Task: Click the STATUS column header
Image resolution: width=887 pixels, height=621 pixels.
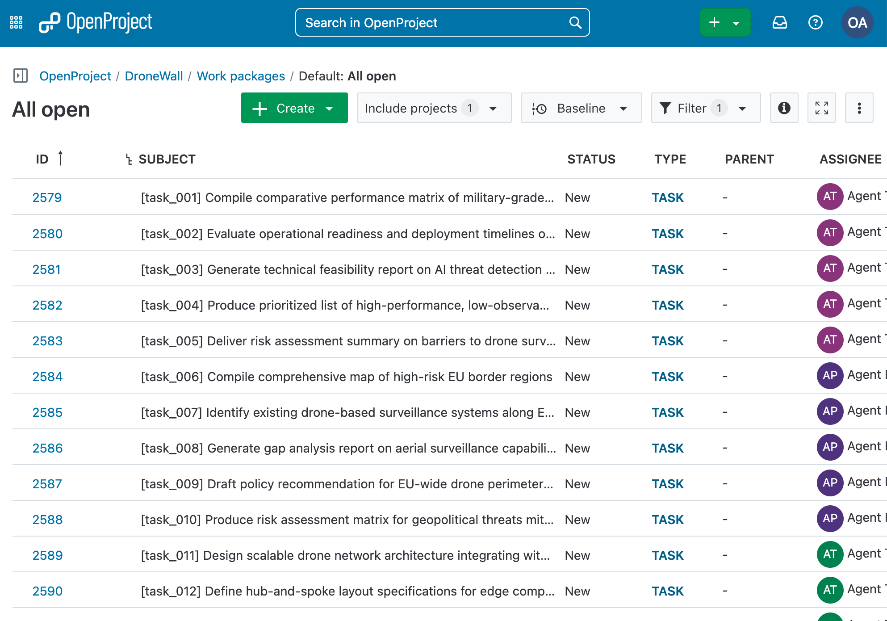Action: click(591, 159)
